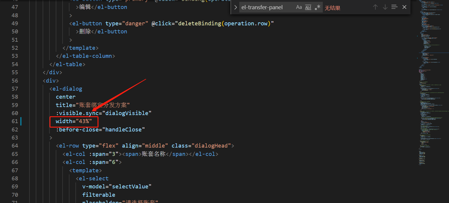Click the <el-dialog opening tag
Screen dimensions: 449x203
coord(66,89)
